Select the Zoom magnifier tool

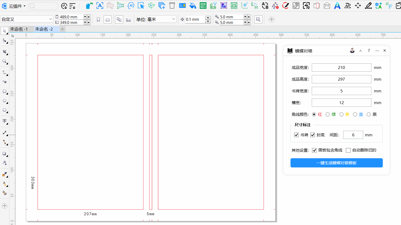point(5,62)
